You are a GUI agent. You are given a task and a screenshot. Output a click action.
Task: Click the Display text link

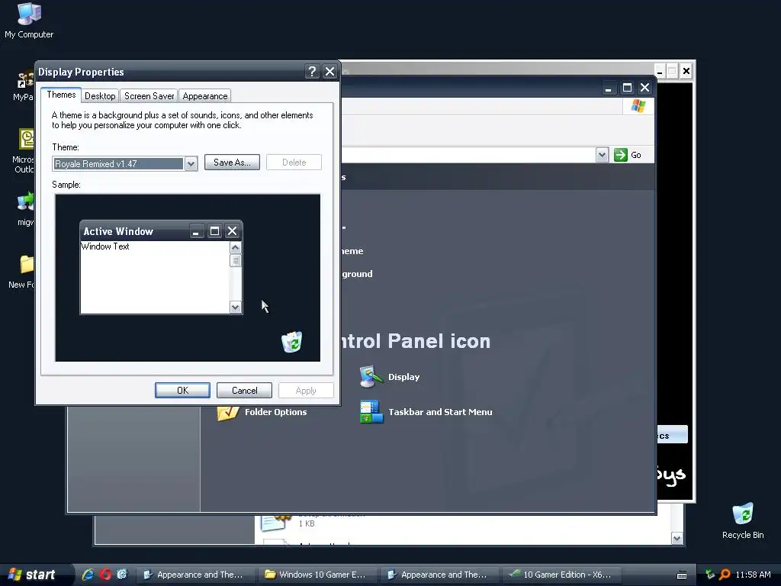click(x=404, y=377)
